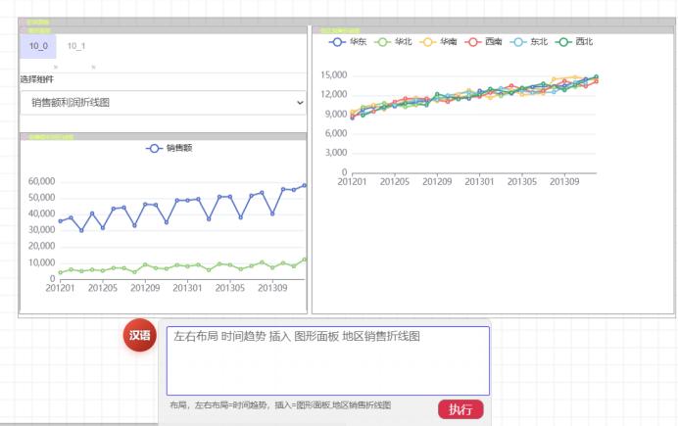Switch to the 10_1 tab
678x426 pixels.
pyautogui.click(x=76, y=46)
